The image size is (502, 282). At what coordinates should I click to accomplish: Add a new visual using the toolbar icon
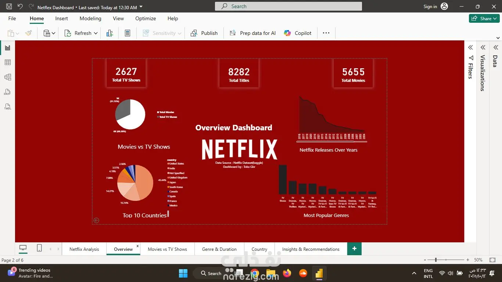coord(110,33)
